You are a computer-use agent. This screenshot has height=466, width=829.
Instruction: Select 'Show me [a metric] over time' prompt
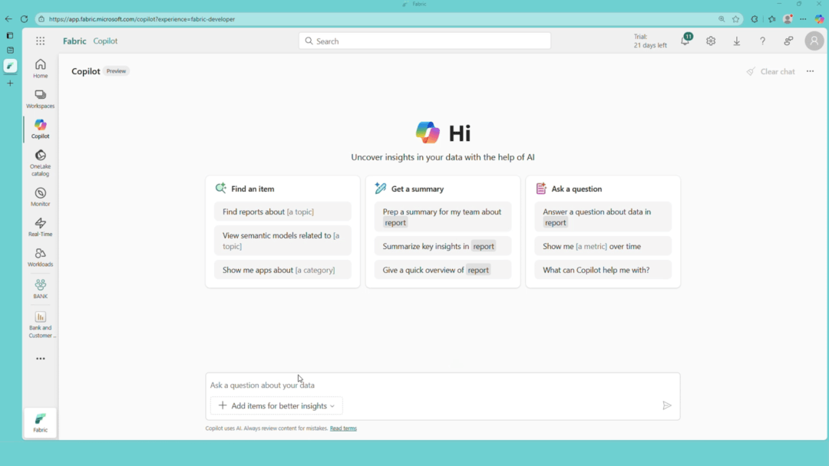point(603,246)
